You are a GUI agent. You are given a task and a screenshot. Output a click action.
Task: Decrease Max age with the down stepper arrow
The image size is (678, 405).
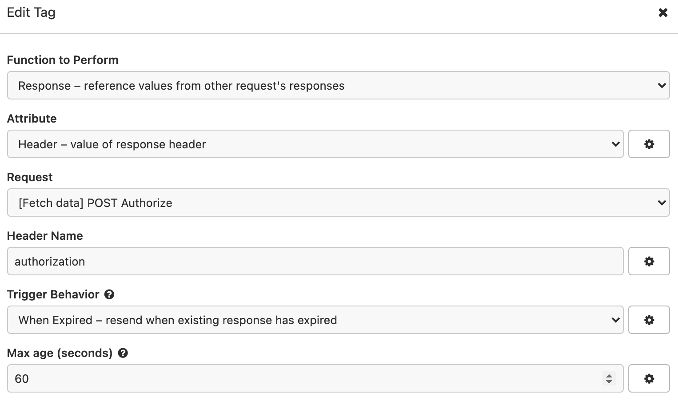(x=609, y=381)
